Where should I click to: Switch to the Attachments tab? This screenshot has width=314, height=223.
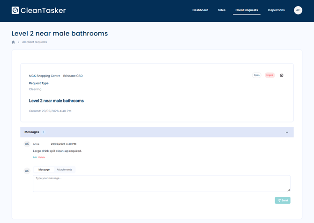[x=64, y=170]
